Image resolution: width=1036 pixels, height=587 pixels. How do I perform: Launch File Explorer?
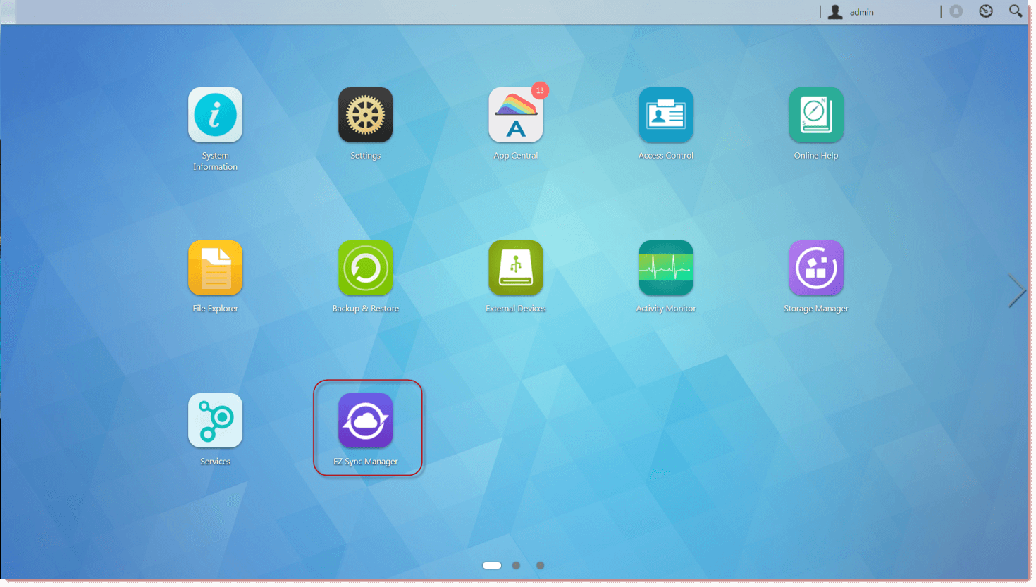[215, 268]
